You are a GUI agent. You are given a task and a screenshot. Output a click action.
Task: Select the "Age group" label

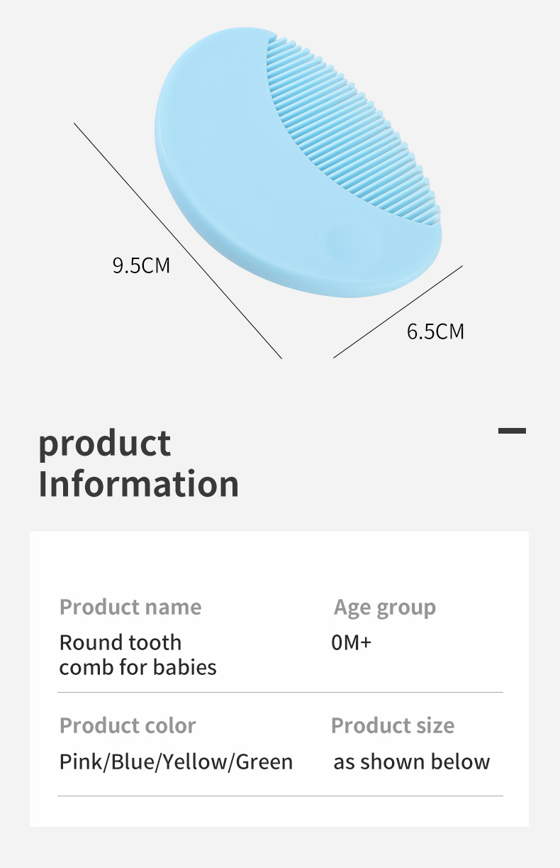tap(385, 608)
